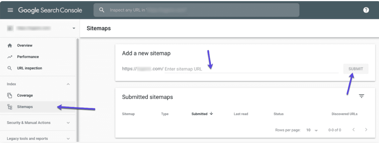Expand Security & Manual Actions section
This screenshot has height=143, width=379.
click(x=68, y=123)
